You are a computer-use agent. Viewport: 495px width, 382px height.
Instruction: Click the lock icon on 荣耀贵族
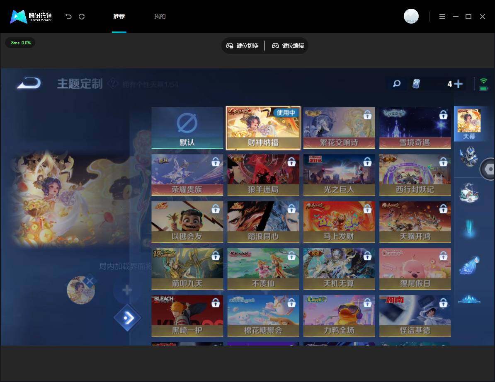pyautogui.click(x=216, y=162)
